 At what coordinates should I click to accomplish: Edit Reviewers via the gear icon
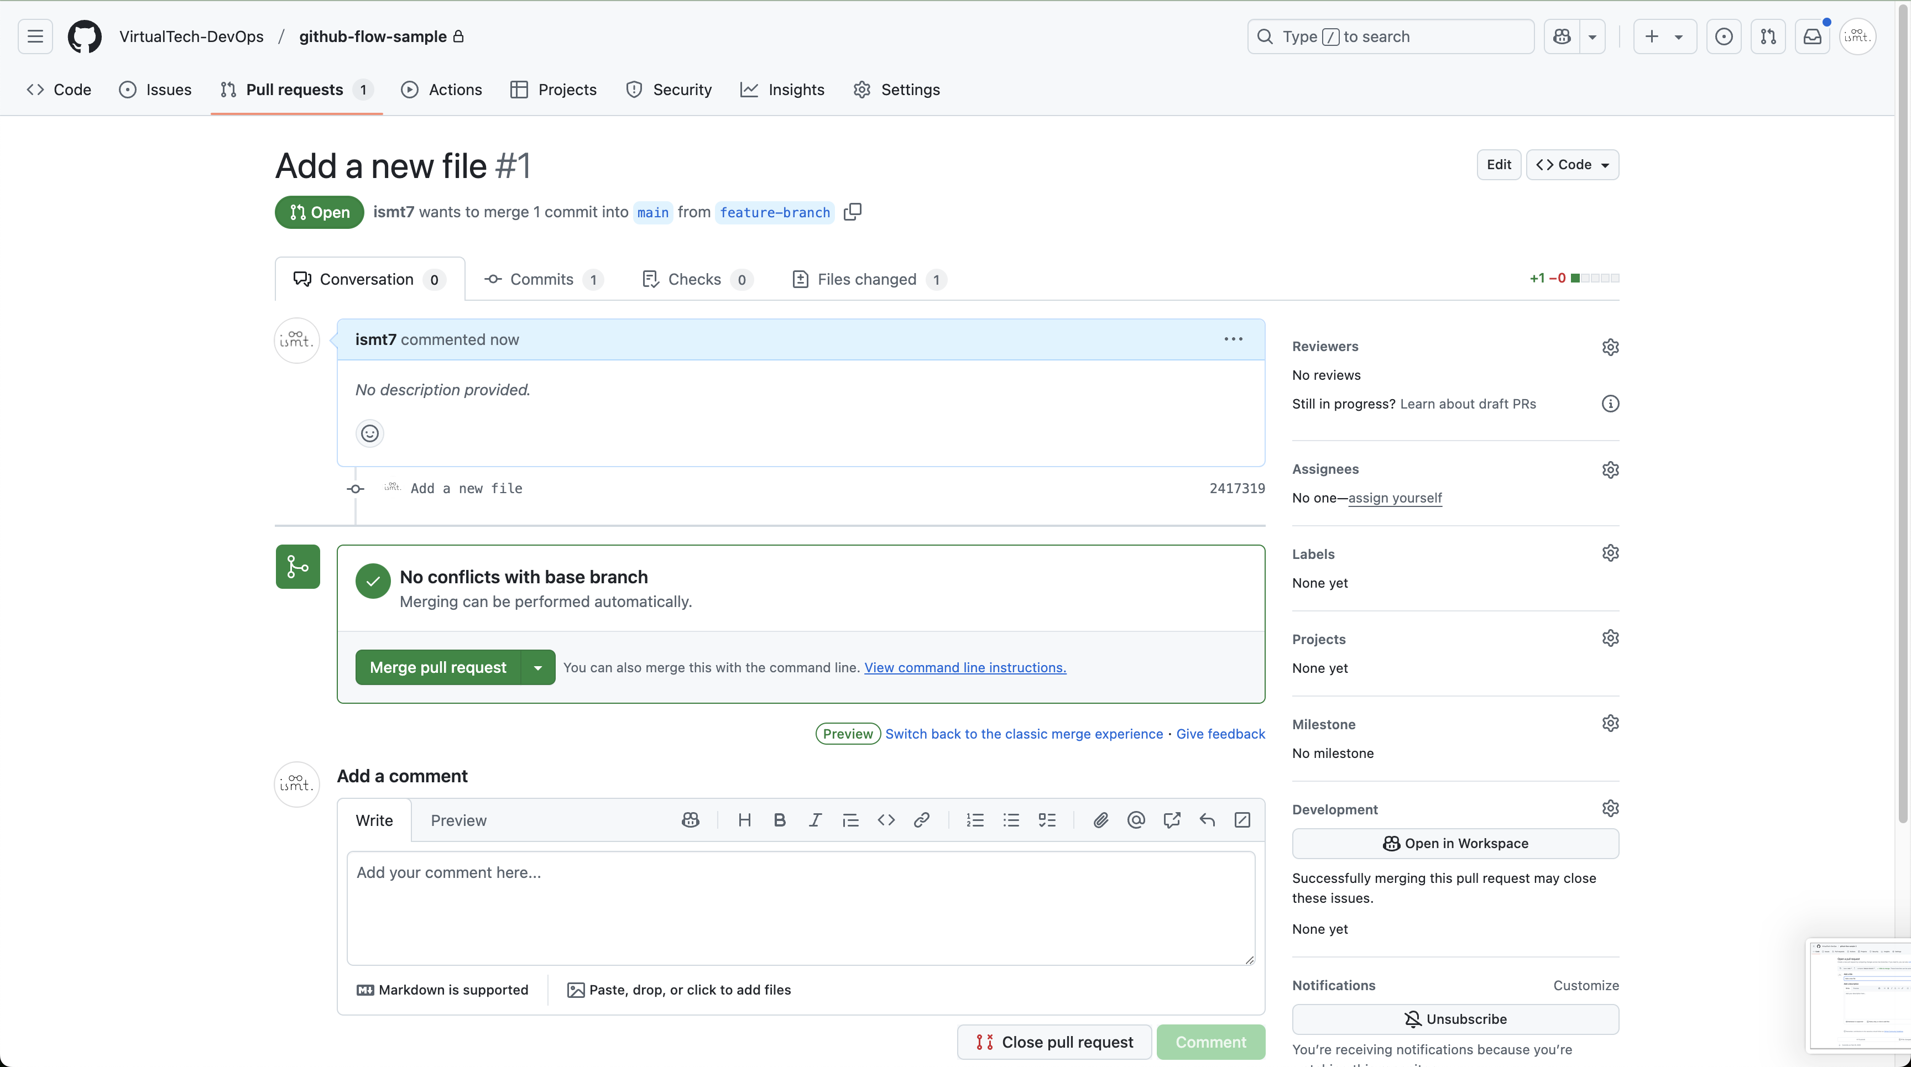1611,347
